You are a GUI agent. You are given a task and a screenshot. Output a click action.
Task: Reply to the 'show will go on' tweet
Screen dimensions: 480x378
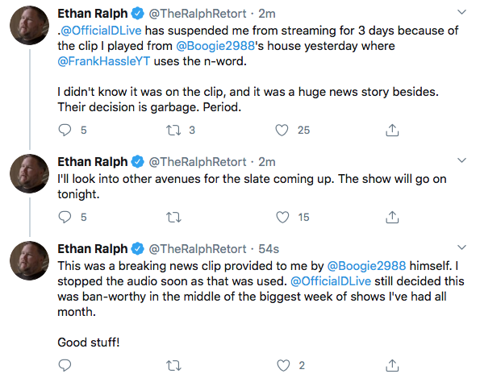click(x=65, y=217)
